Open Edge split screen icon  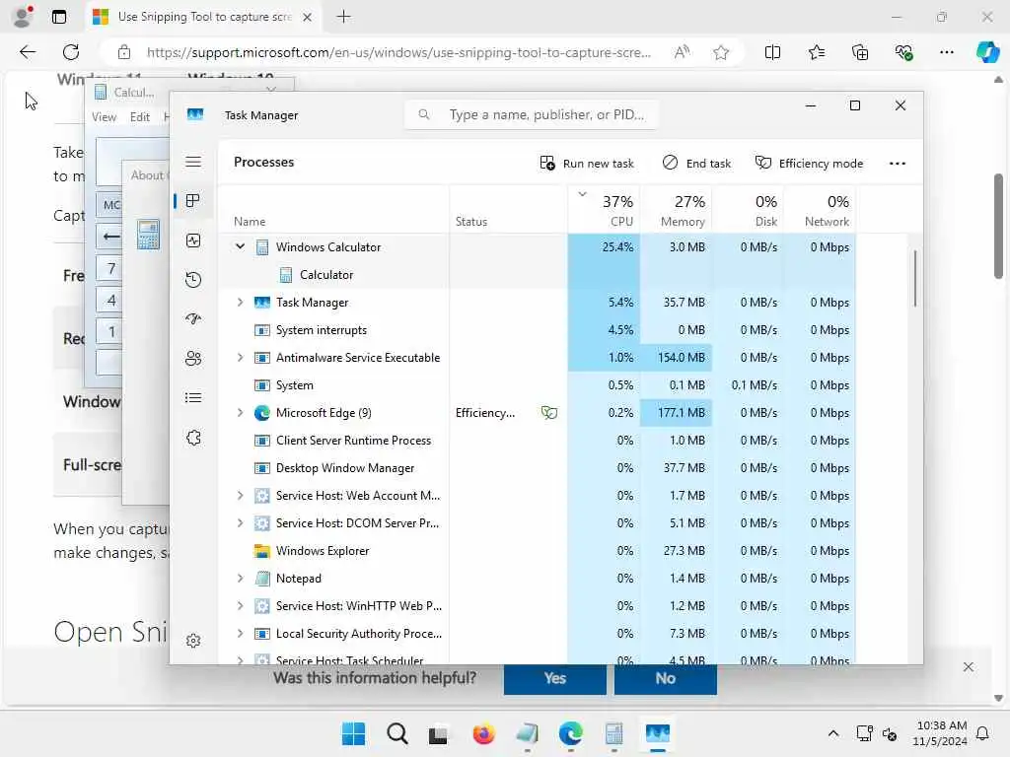coord(772,52)
